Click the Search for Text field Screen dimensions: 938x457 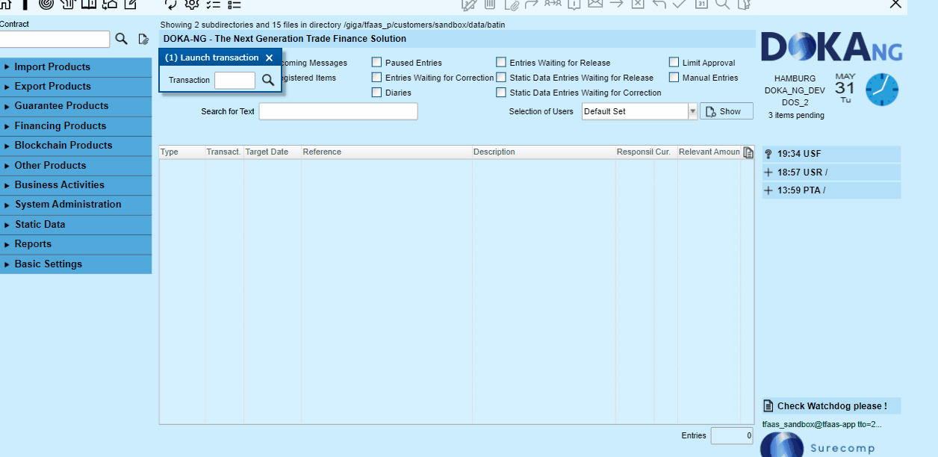coord(338,111)
